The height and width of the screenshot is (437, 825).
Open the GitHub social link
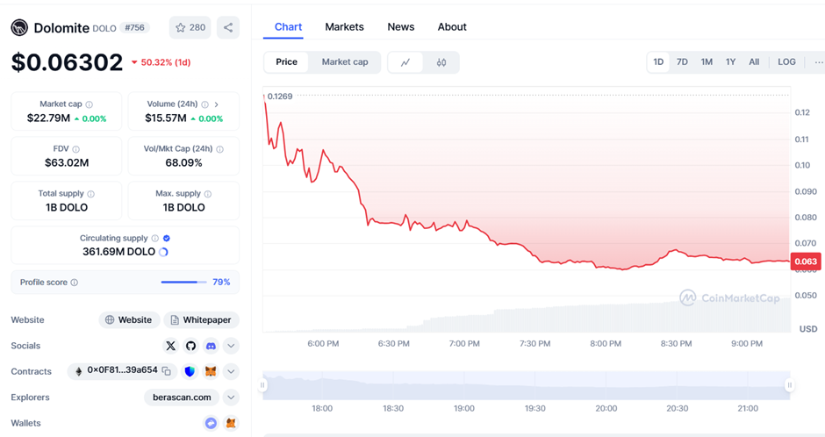coord(190,346)
